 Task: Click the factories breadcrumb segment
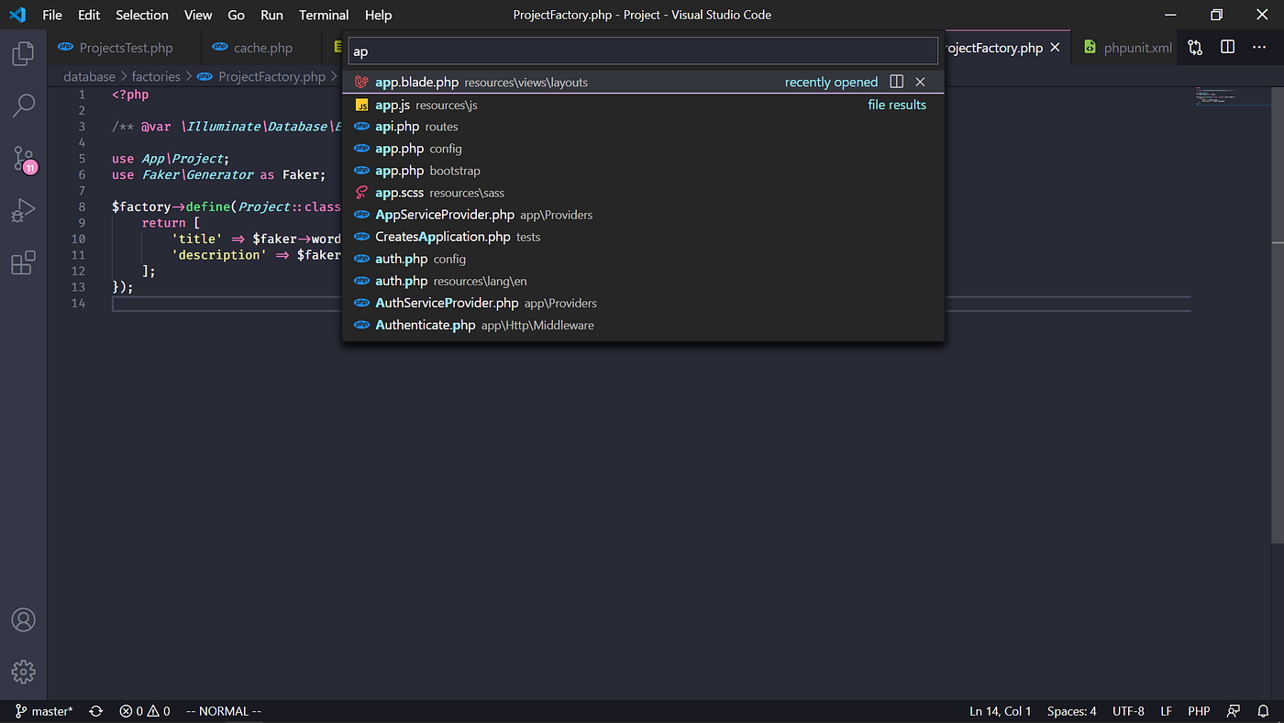pyautogui.click(x=156, y=76)
